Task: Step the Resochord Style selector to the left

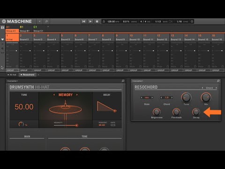Action: click(142, 98)
